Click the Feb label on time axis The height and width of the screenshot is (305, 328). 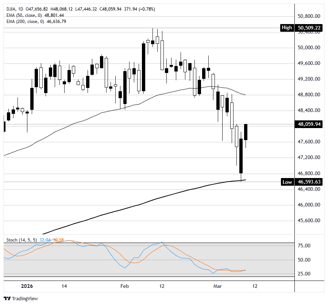(x=125, y=286)
